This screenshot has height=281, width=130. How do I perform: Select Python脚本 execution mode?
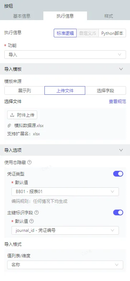click(x=112, y=33)
